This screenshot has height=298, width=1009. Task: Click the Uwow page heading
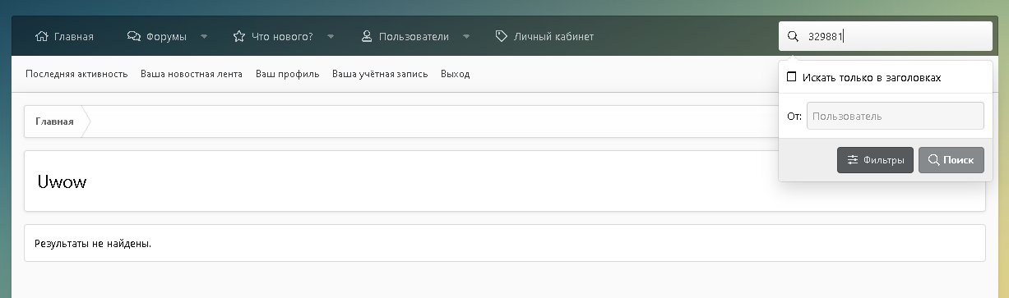[x=62, y=181]
